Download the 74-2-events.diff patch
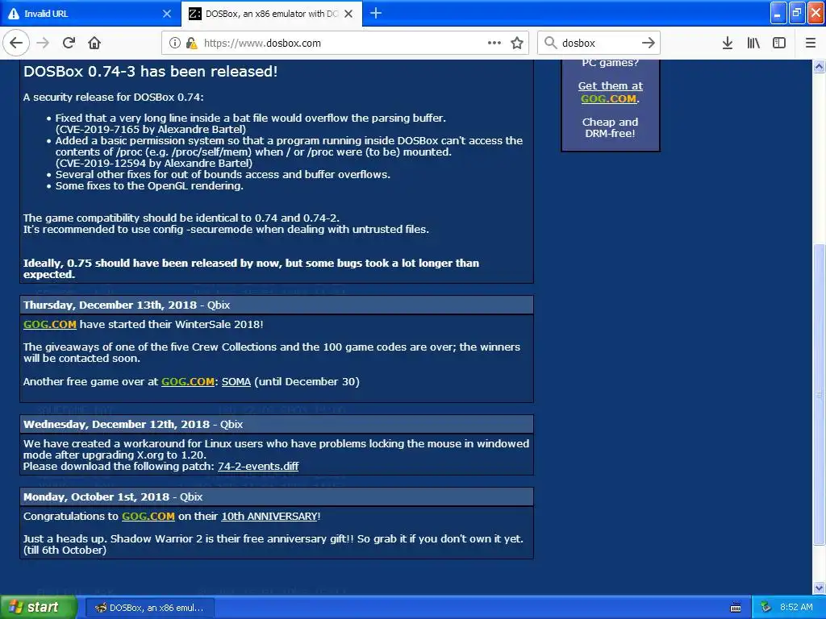The image size is (826, 619). pyautogui.click(x=258, y=467)
